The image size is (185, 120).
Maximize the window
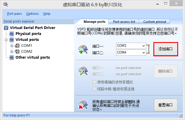166,4
